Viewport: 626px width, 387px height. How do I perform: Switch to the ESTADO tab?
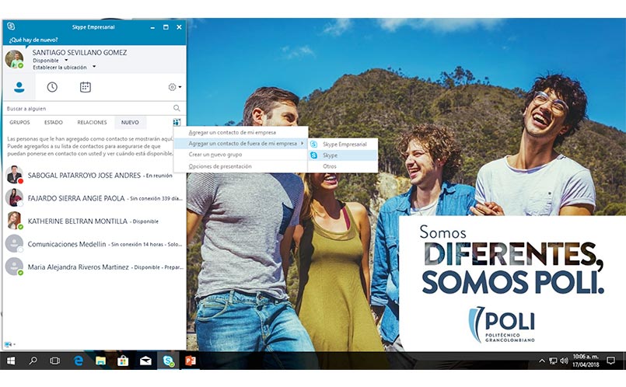pyautogui.click(x=54, y=123)
